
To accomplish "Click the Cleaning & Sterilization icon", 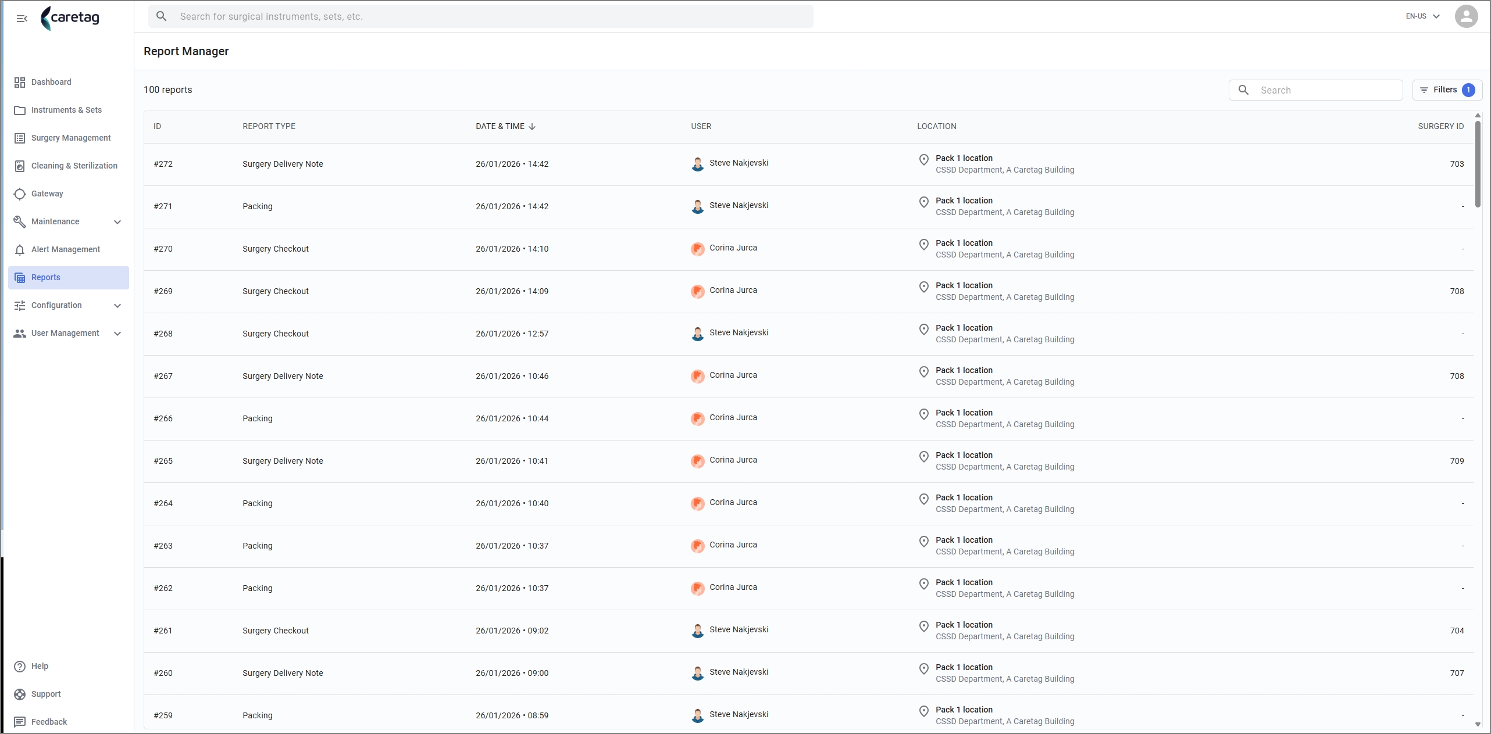I will (x=20, y=166).
